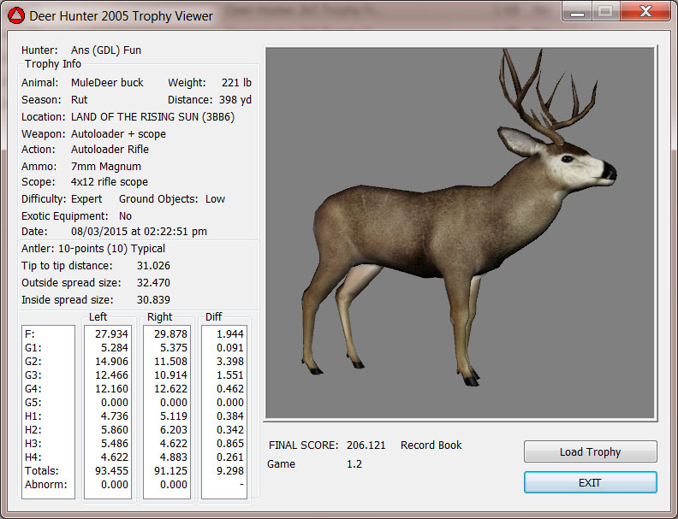Click the Outside spread size value 32.470

pyautogui.click(x=153, y=283)
